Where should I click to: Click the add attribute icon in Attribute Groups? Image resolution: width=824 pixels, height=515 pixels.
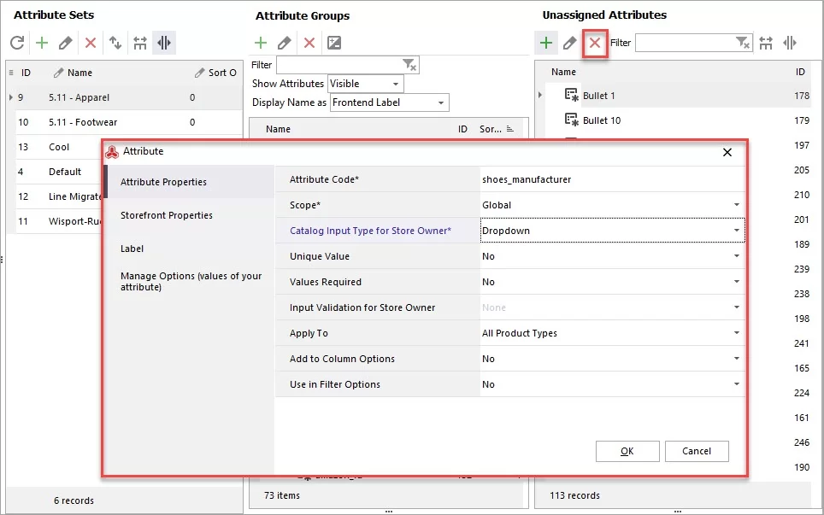click(334, 43)
